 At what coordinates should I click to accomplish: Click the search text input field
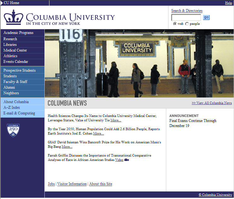(186, 18)
